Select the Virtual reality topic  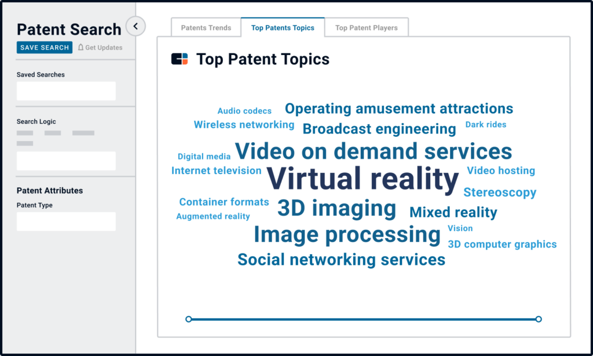tap(363, 179)
